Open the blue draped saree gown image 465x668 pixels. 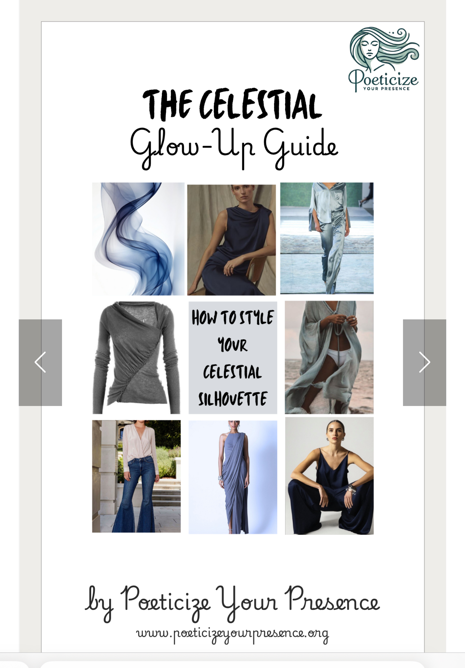(x=233, y=477)
